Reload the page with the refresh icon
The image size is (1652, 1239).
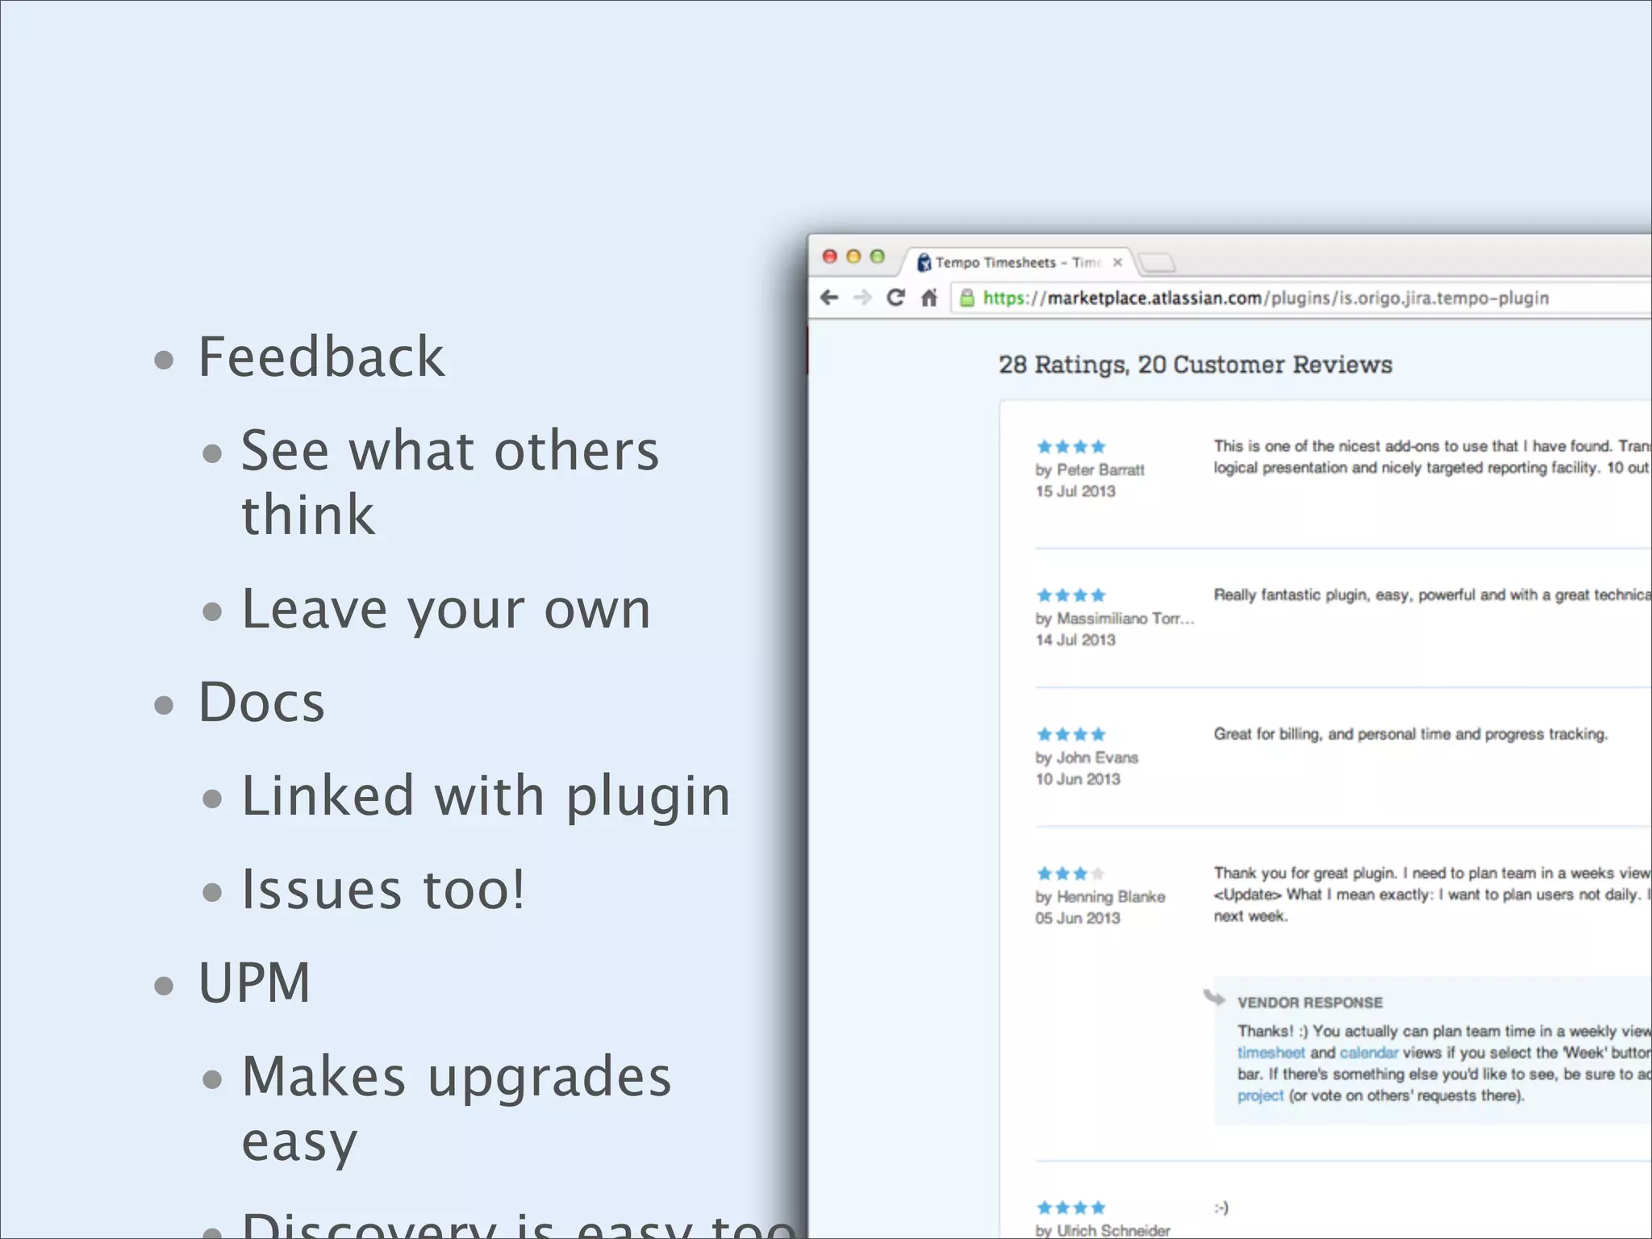click(x=895, y=298)
